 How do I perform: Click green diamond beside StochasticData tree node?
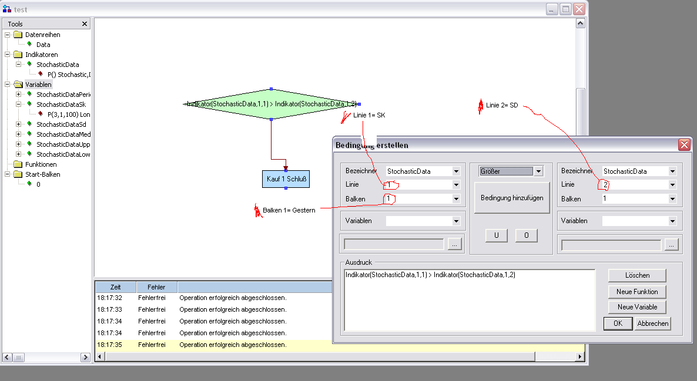tap(29, 64)
